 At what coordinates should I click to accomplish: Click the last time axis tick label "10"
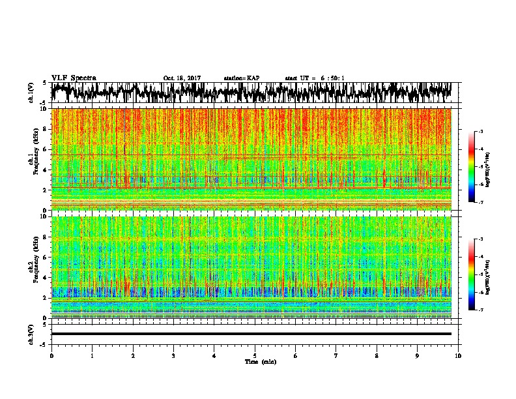pyautogui.click(x=458, y=356)
